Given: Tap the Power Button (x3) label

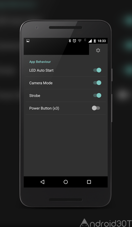Looking at the screenshot, I should point(44,108).
